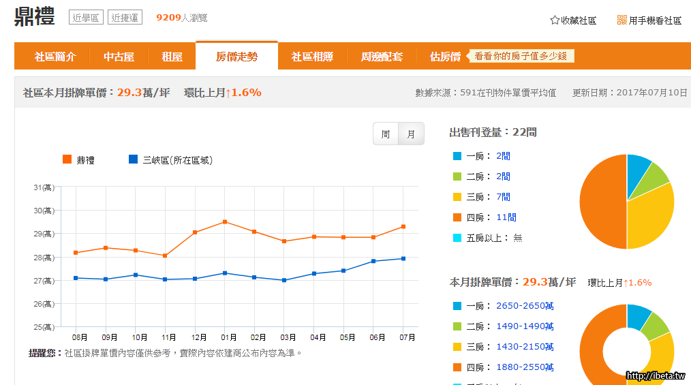691x385 pixels.
Task: Click the QR code mobile view icon
Action: pyautogui.click(x=621, y=20)
